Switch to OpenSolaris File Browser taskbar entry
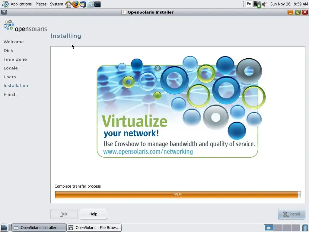The width and height of the screenshot is (309, 232). pos(94,228)
